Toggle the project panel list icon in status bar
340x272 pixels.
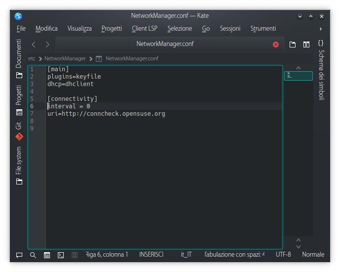47,255
